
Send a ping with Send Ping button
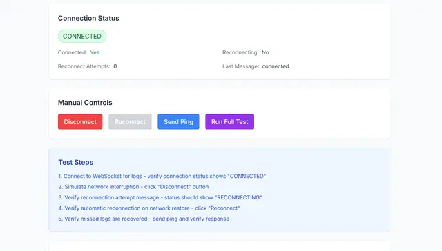pos(178,121)
